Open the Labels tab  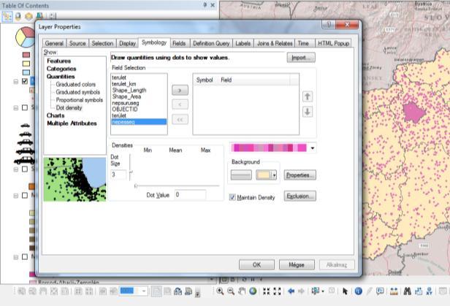pyautogui.click(x=243, y=43)
